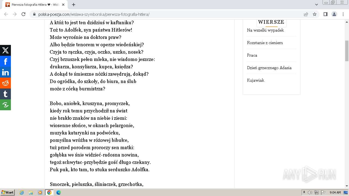
Task: Show hidden system tray icons
Action: pos(304,192)
